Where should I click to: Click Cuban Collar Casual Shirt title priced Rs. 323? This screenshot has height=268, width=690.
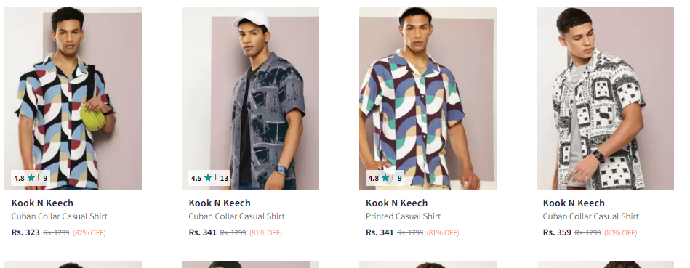[60, 216]
